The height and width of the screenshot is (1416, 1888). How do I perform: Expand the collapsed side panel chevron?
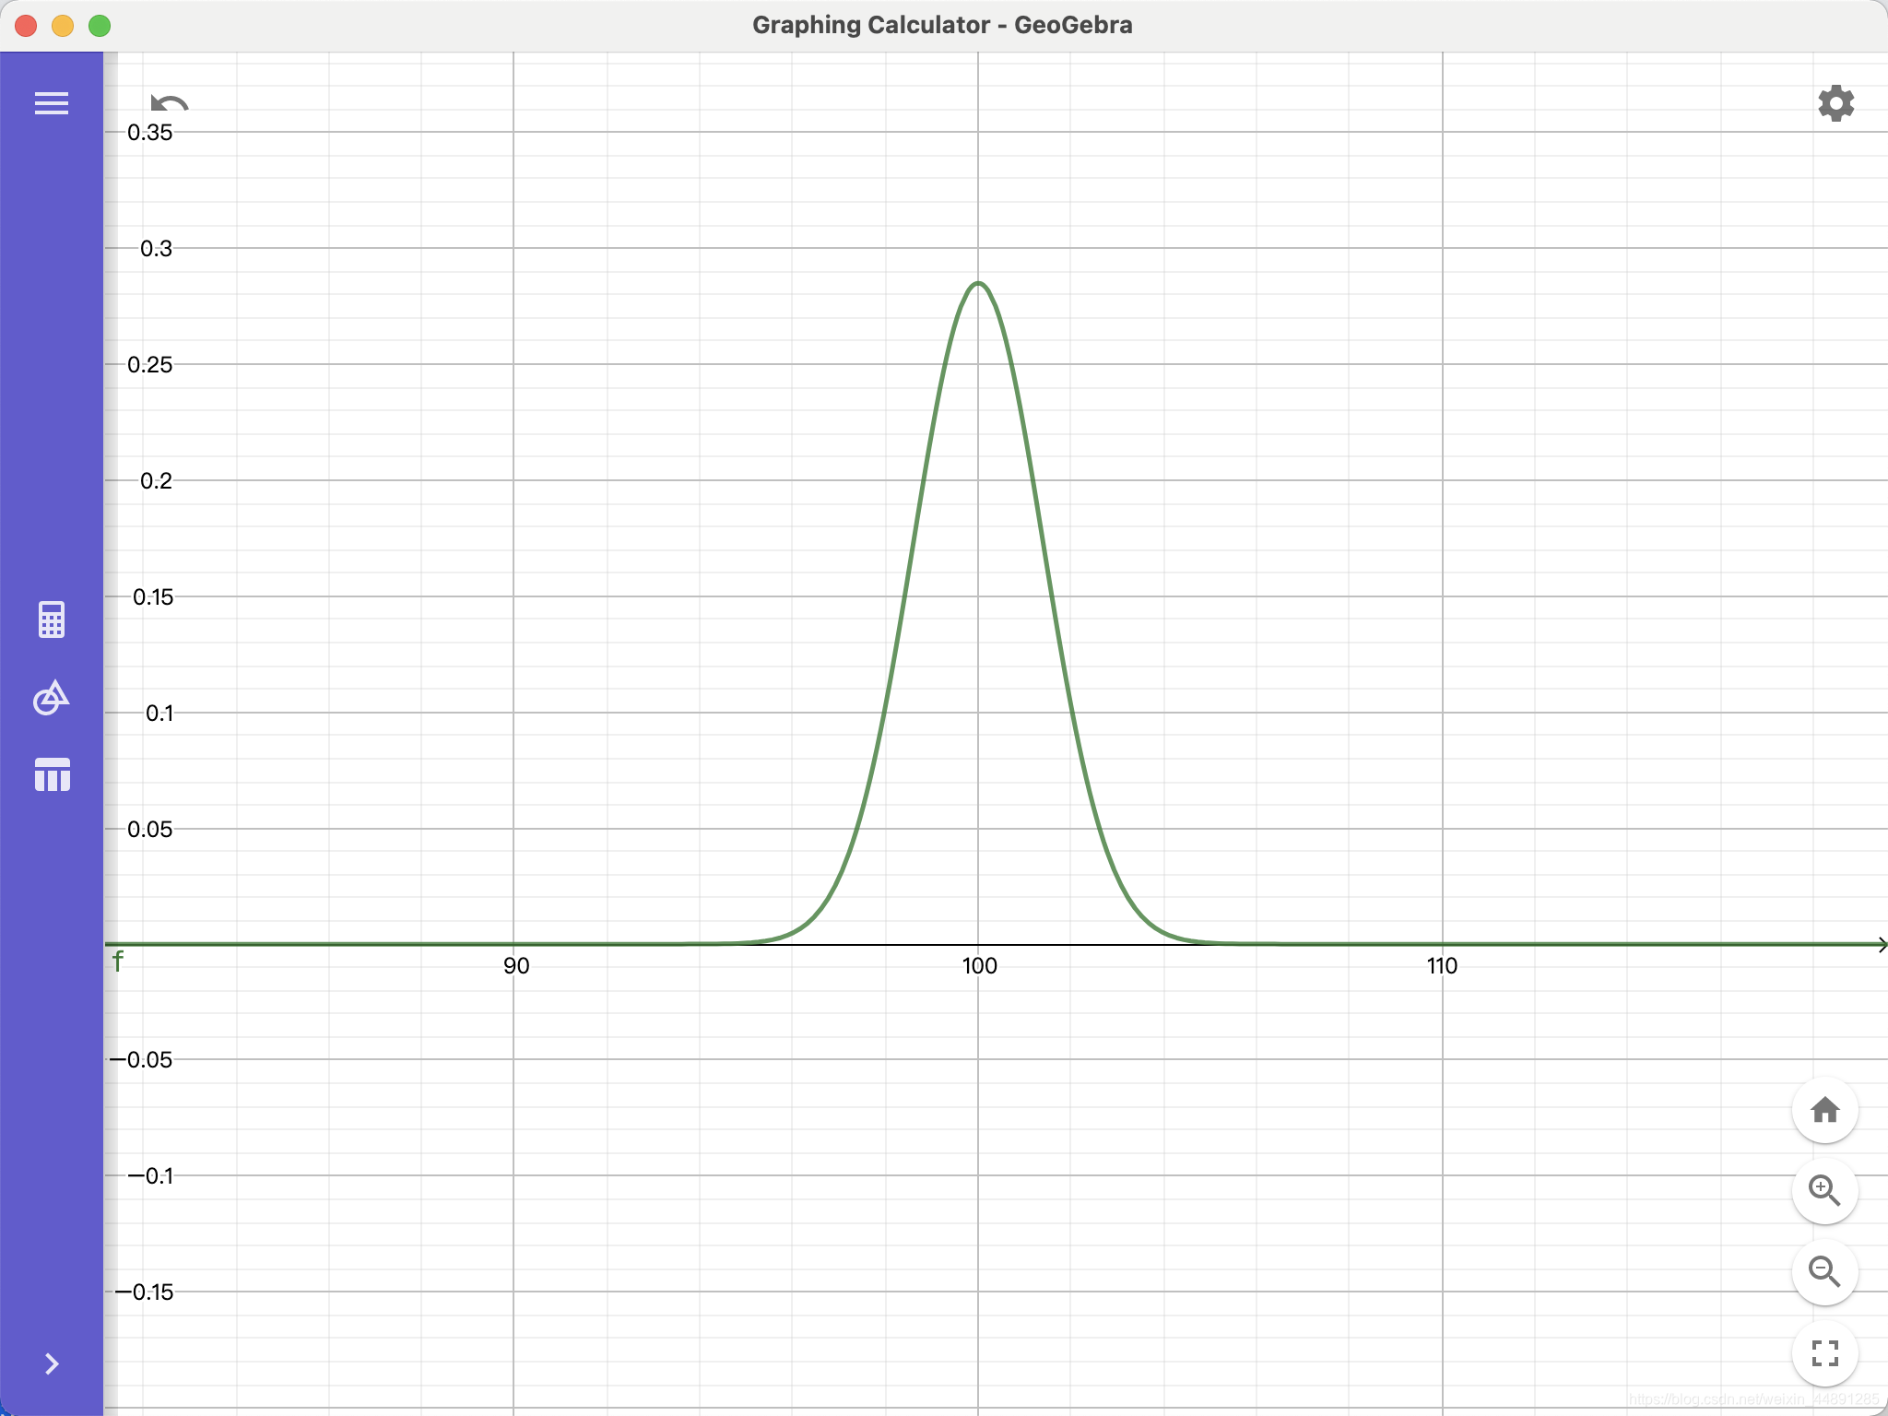52,1363
